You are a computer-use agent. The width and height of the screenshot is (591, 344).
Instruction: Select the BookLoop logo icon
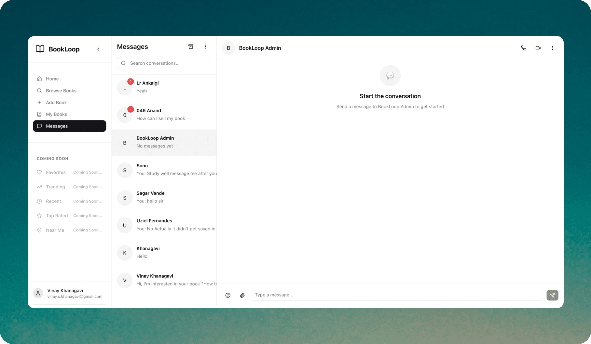click(40, 49)
